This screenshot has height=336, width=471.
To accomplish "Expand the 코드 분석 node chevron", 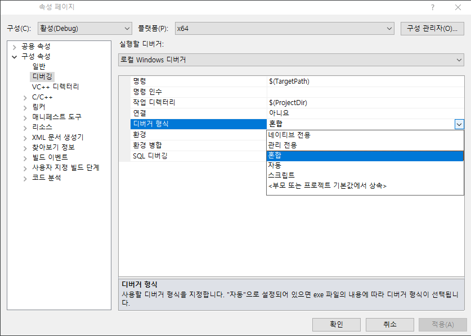I will point(25,179).
